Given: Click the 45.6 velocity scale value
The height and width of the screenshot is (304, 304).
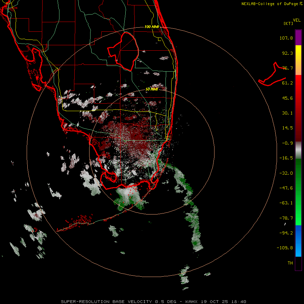Looking at the screenshot, I should click(287, 98).
